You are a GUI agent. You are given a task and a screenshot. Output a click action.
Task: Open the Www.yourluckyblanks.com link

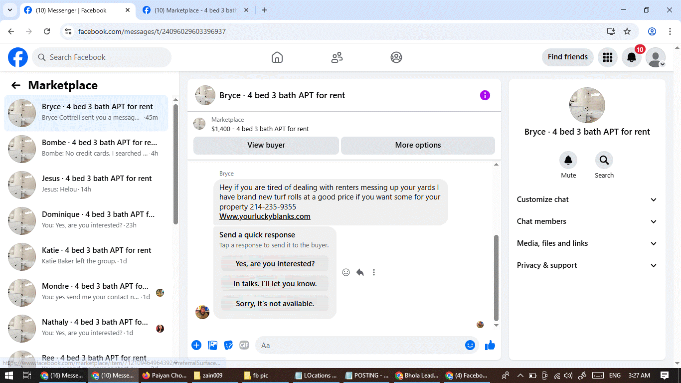[x=265, y=216]
